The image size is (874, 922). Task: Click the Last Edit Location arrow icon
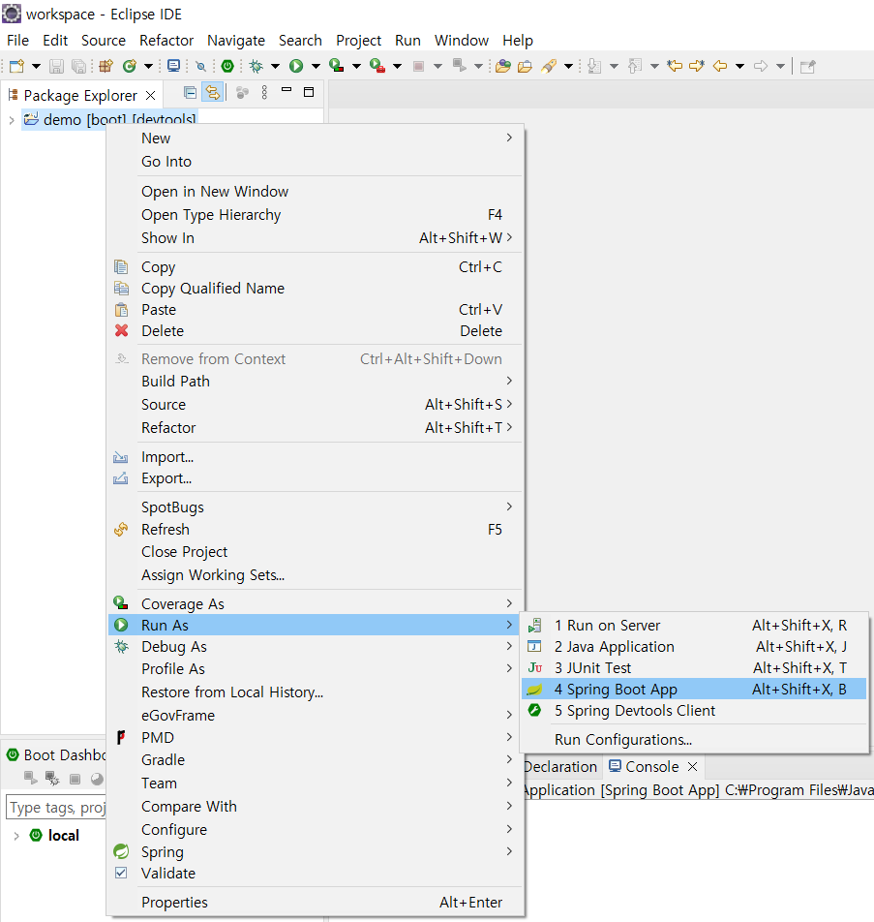point(675,66)
